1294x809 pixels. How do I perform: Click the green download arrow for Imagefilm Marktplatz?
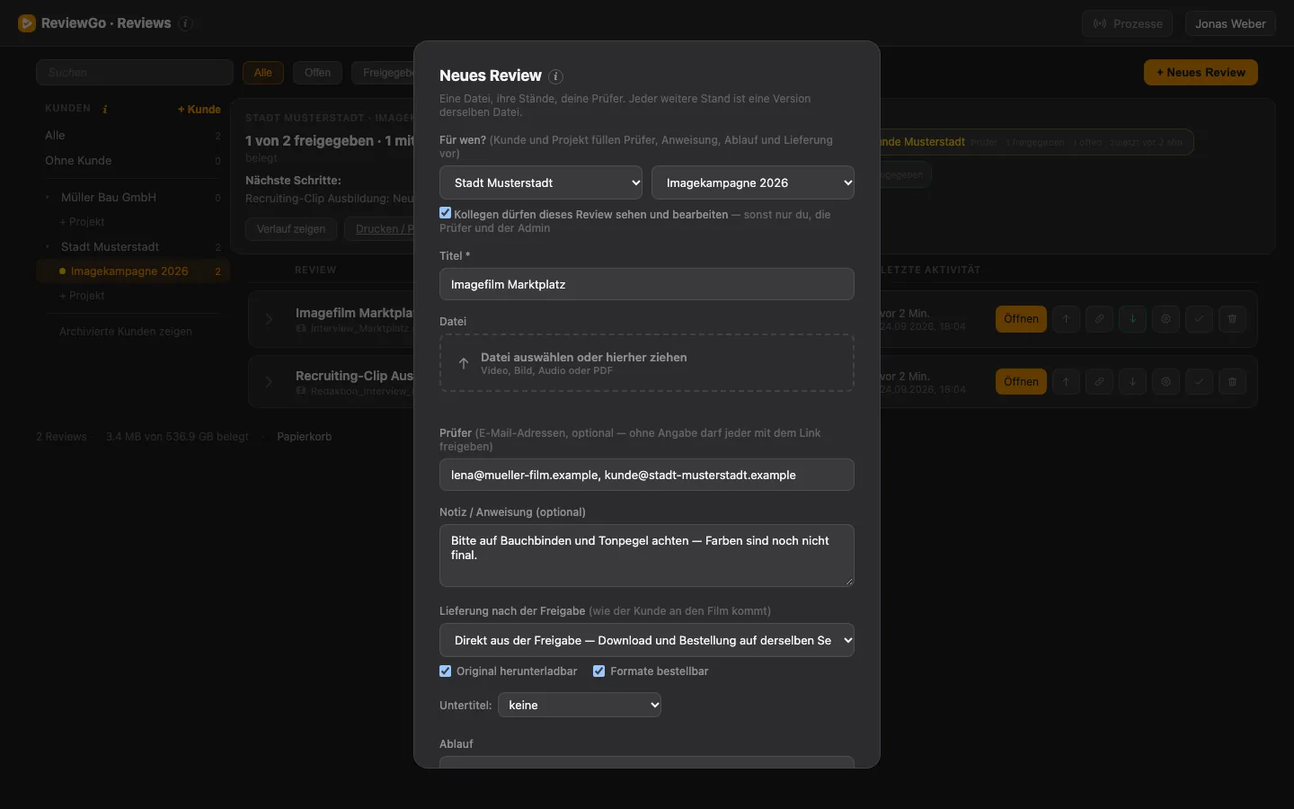point(1132,319)
